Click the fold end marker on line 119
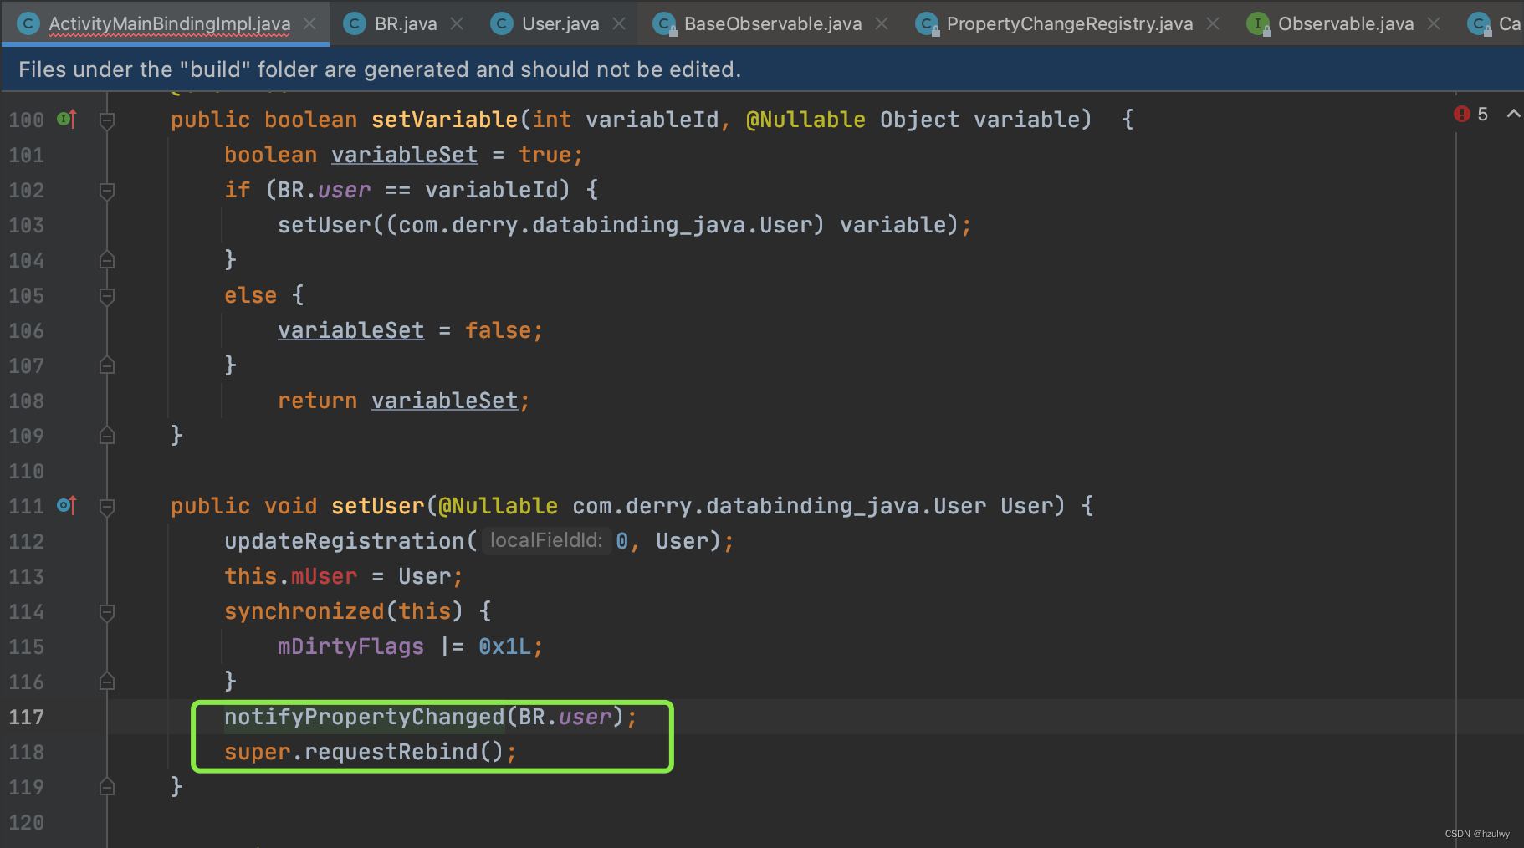Screen dimensions: 1524x848 107,787
